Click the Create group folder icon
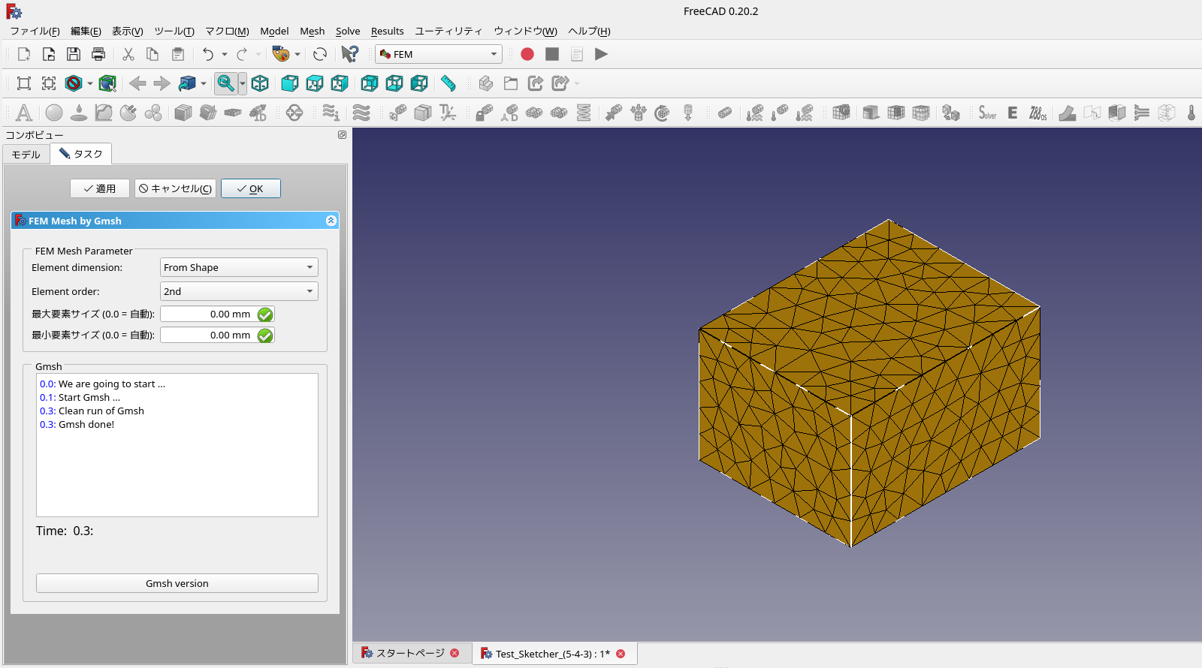Image resolution: width=1202 pixels, height=668 pixels. click(x=511, y=83)
